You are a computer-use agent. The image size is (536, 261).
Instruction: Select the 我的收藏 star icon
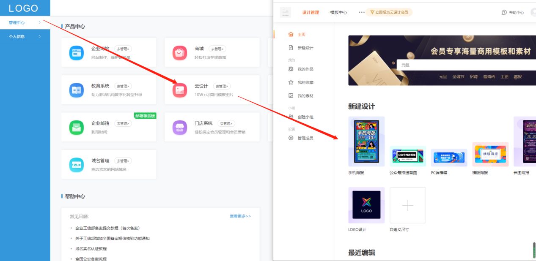click(291, 82)
